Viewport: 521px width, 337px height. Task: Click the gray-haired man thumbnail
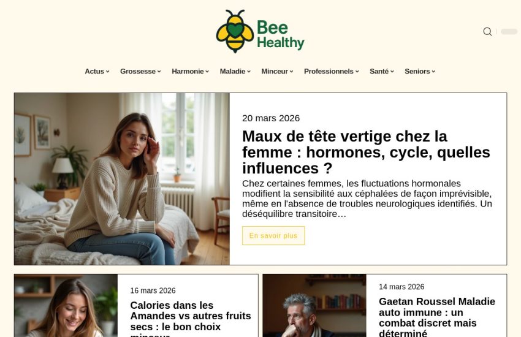[x=314, y=306]
